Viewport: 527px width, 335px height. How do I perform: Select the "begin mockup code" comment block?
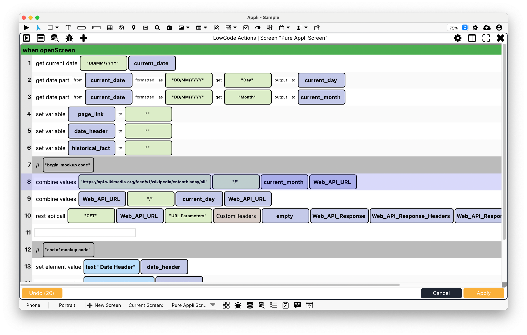tap(68, 165)
